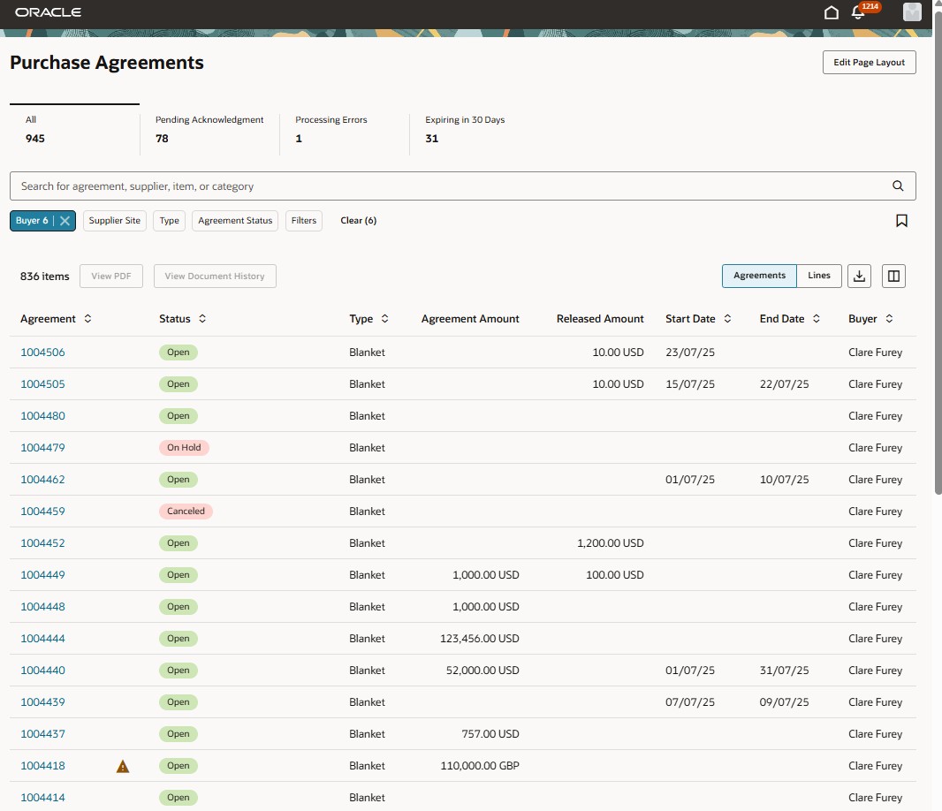Open agreement 1004439 link

coord(42,703)
